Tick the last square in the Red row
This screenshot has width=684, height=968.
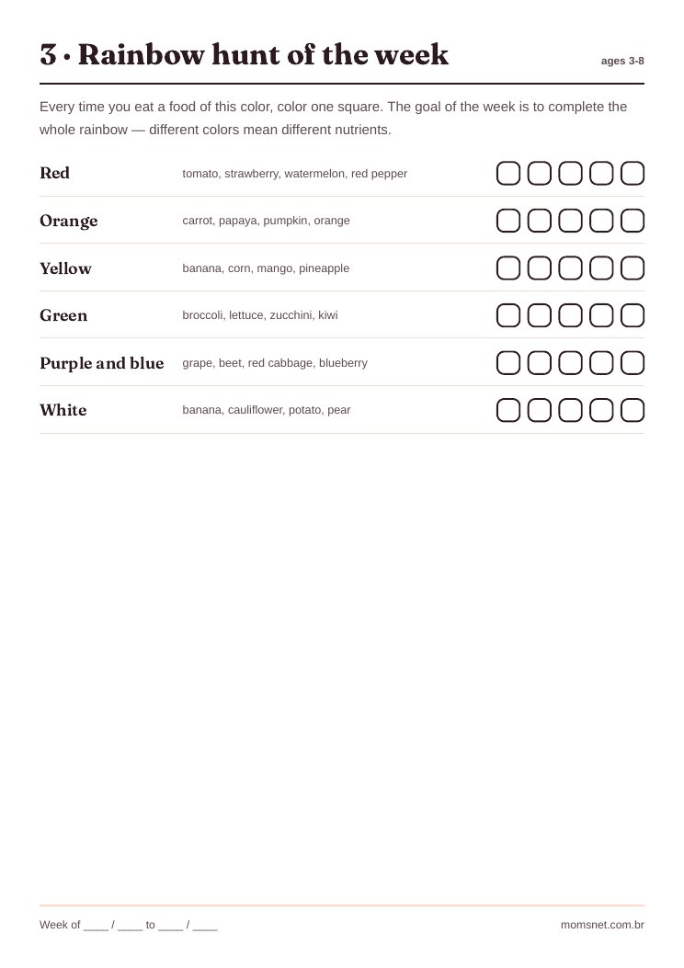[x=633, y=174]
